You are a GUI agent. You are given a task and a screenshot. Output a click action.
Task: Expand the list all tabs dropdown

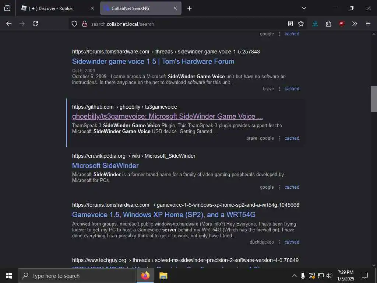tap(304, 8)
